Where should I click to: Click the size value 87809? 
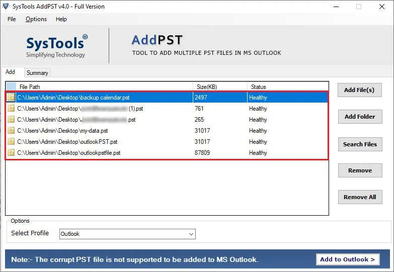[202, 153]
